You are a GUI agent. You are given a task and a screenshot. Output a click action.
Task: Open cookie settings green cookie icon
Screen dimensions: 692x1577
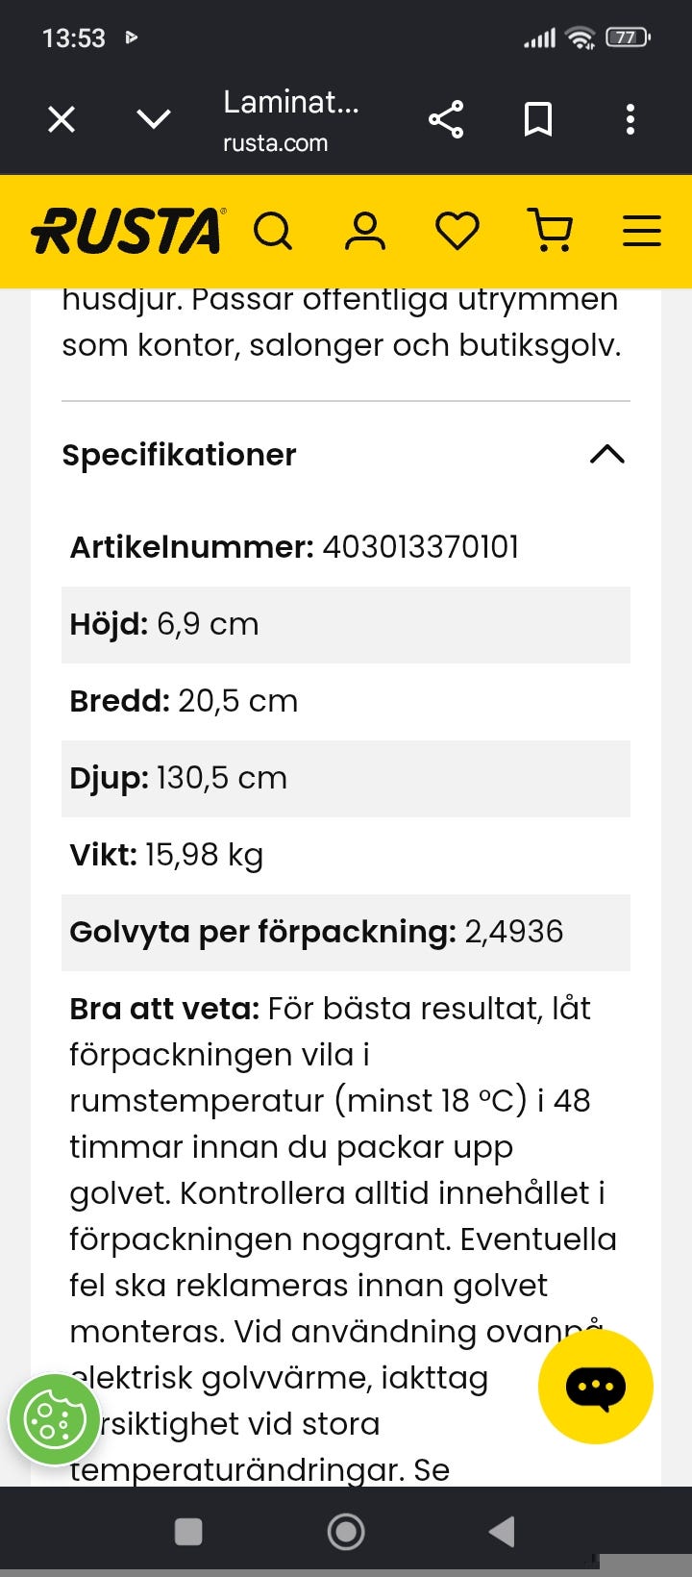54,1420
